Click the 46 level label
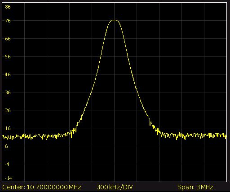 tap(8, 74)
